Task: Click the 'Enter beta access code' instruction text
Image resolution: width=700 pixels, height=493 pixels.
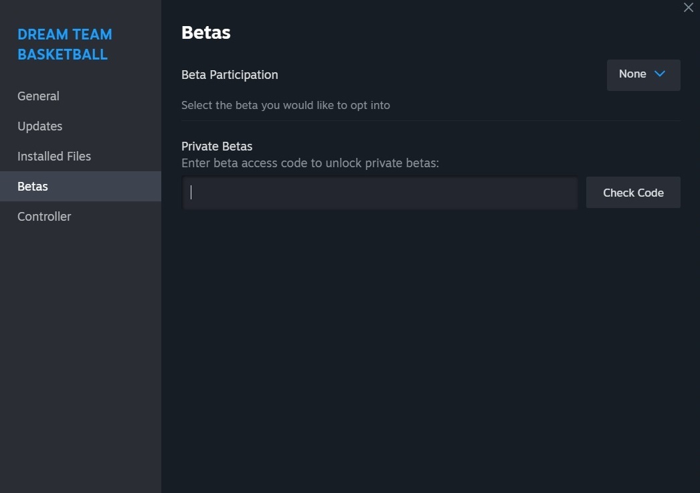Action: [x=310, y=163]
